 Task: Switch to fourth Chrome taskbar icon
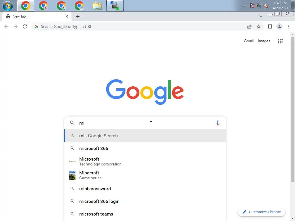(79, 6)
